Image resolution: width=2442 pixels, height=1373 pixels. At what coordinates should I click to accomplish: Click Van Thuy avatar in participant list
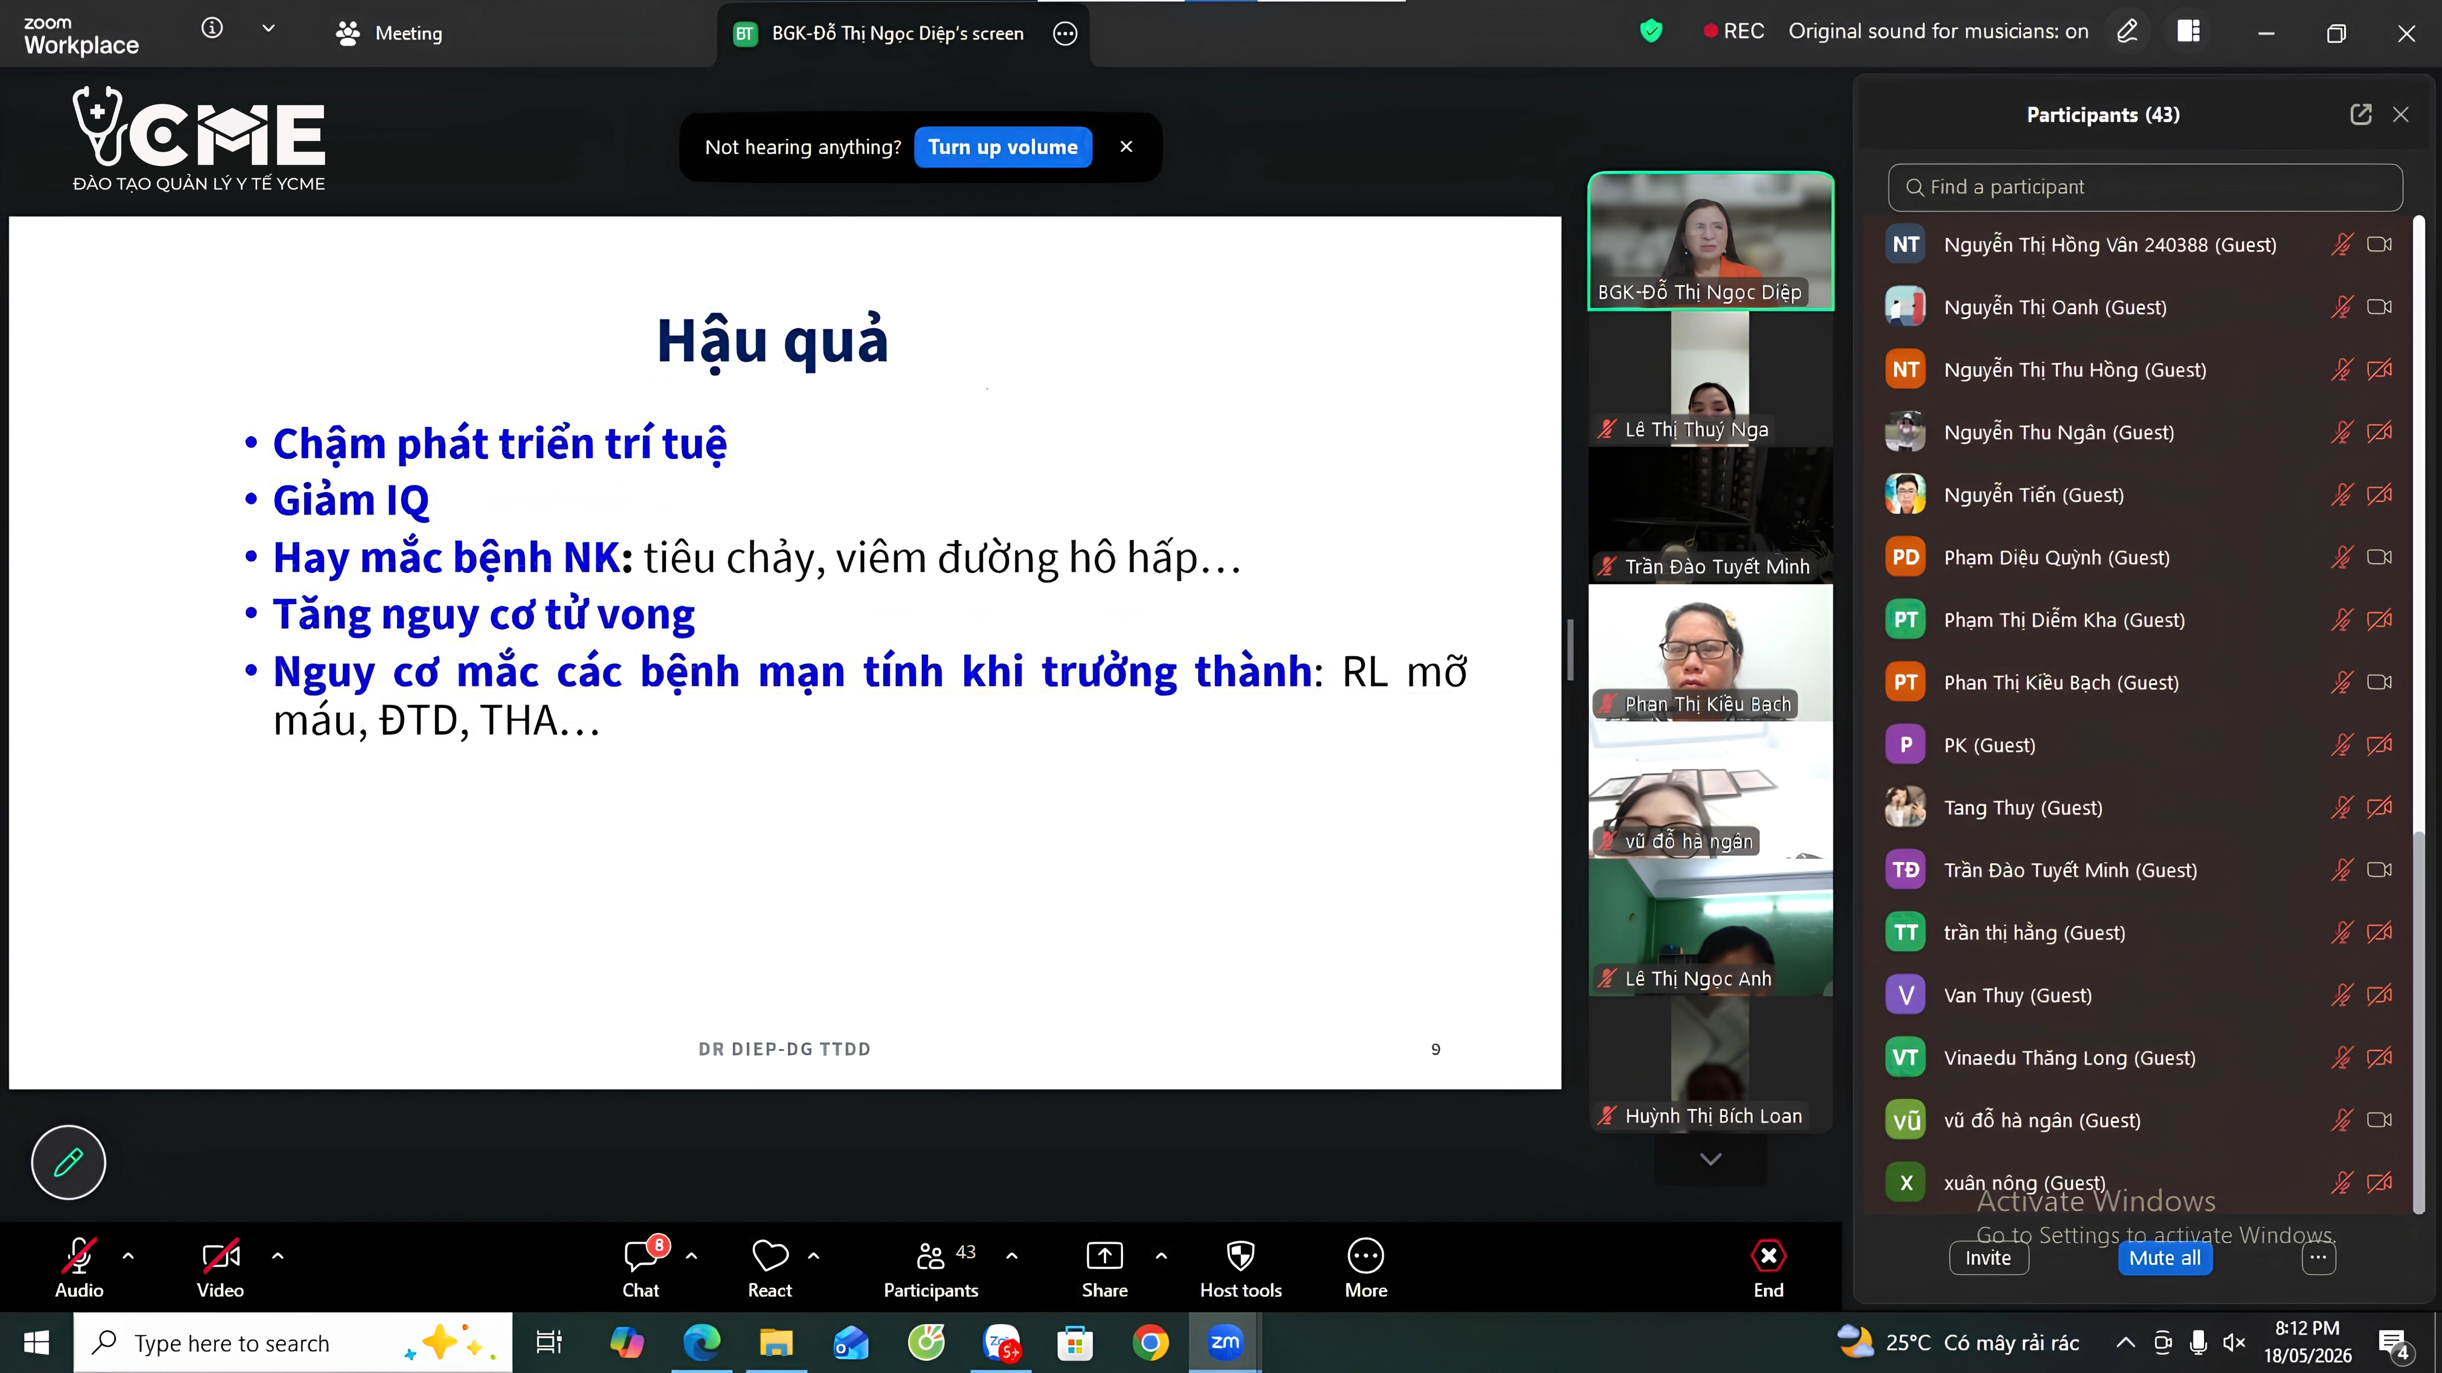click(x=1906, y=995)
